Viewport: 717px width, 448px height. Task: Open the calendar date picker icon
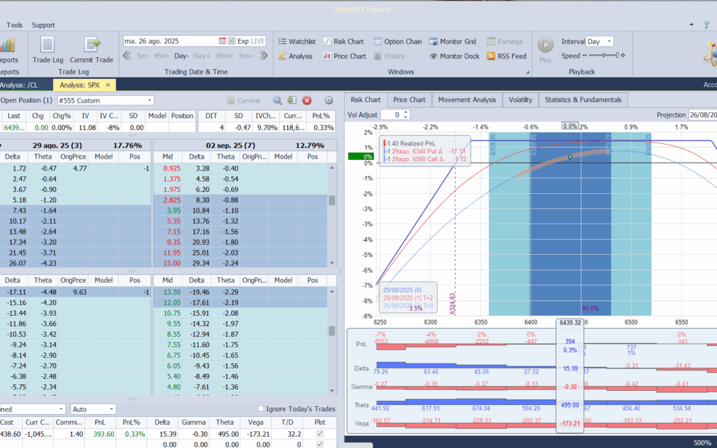(222, 41)
